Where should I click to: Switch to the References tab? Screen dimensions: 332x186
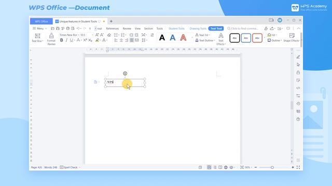point(113,28)
